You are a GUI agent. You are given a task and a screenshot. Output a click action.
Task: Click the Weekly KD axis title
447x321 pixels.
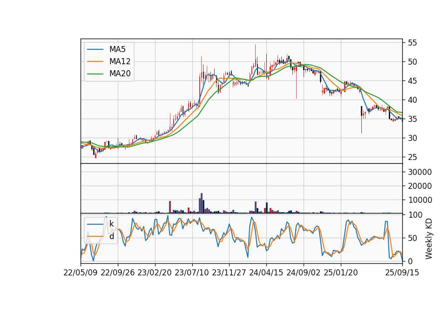(429, 239)
